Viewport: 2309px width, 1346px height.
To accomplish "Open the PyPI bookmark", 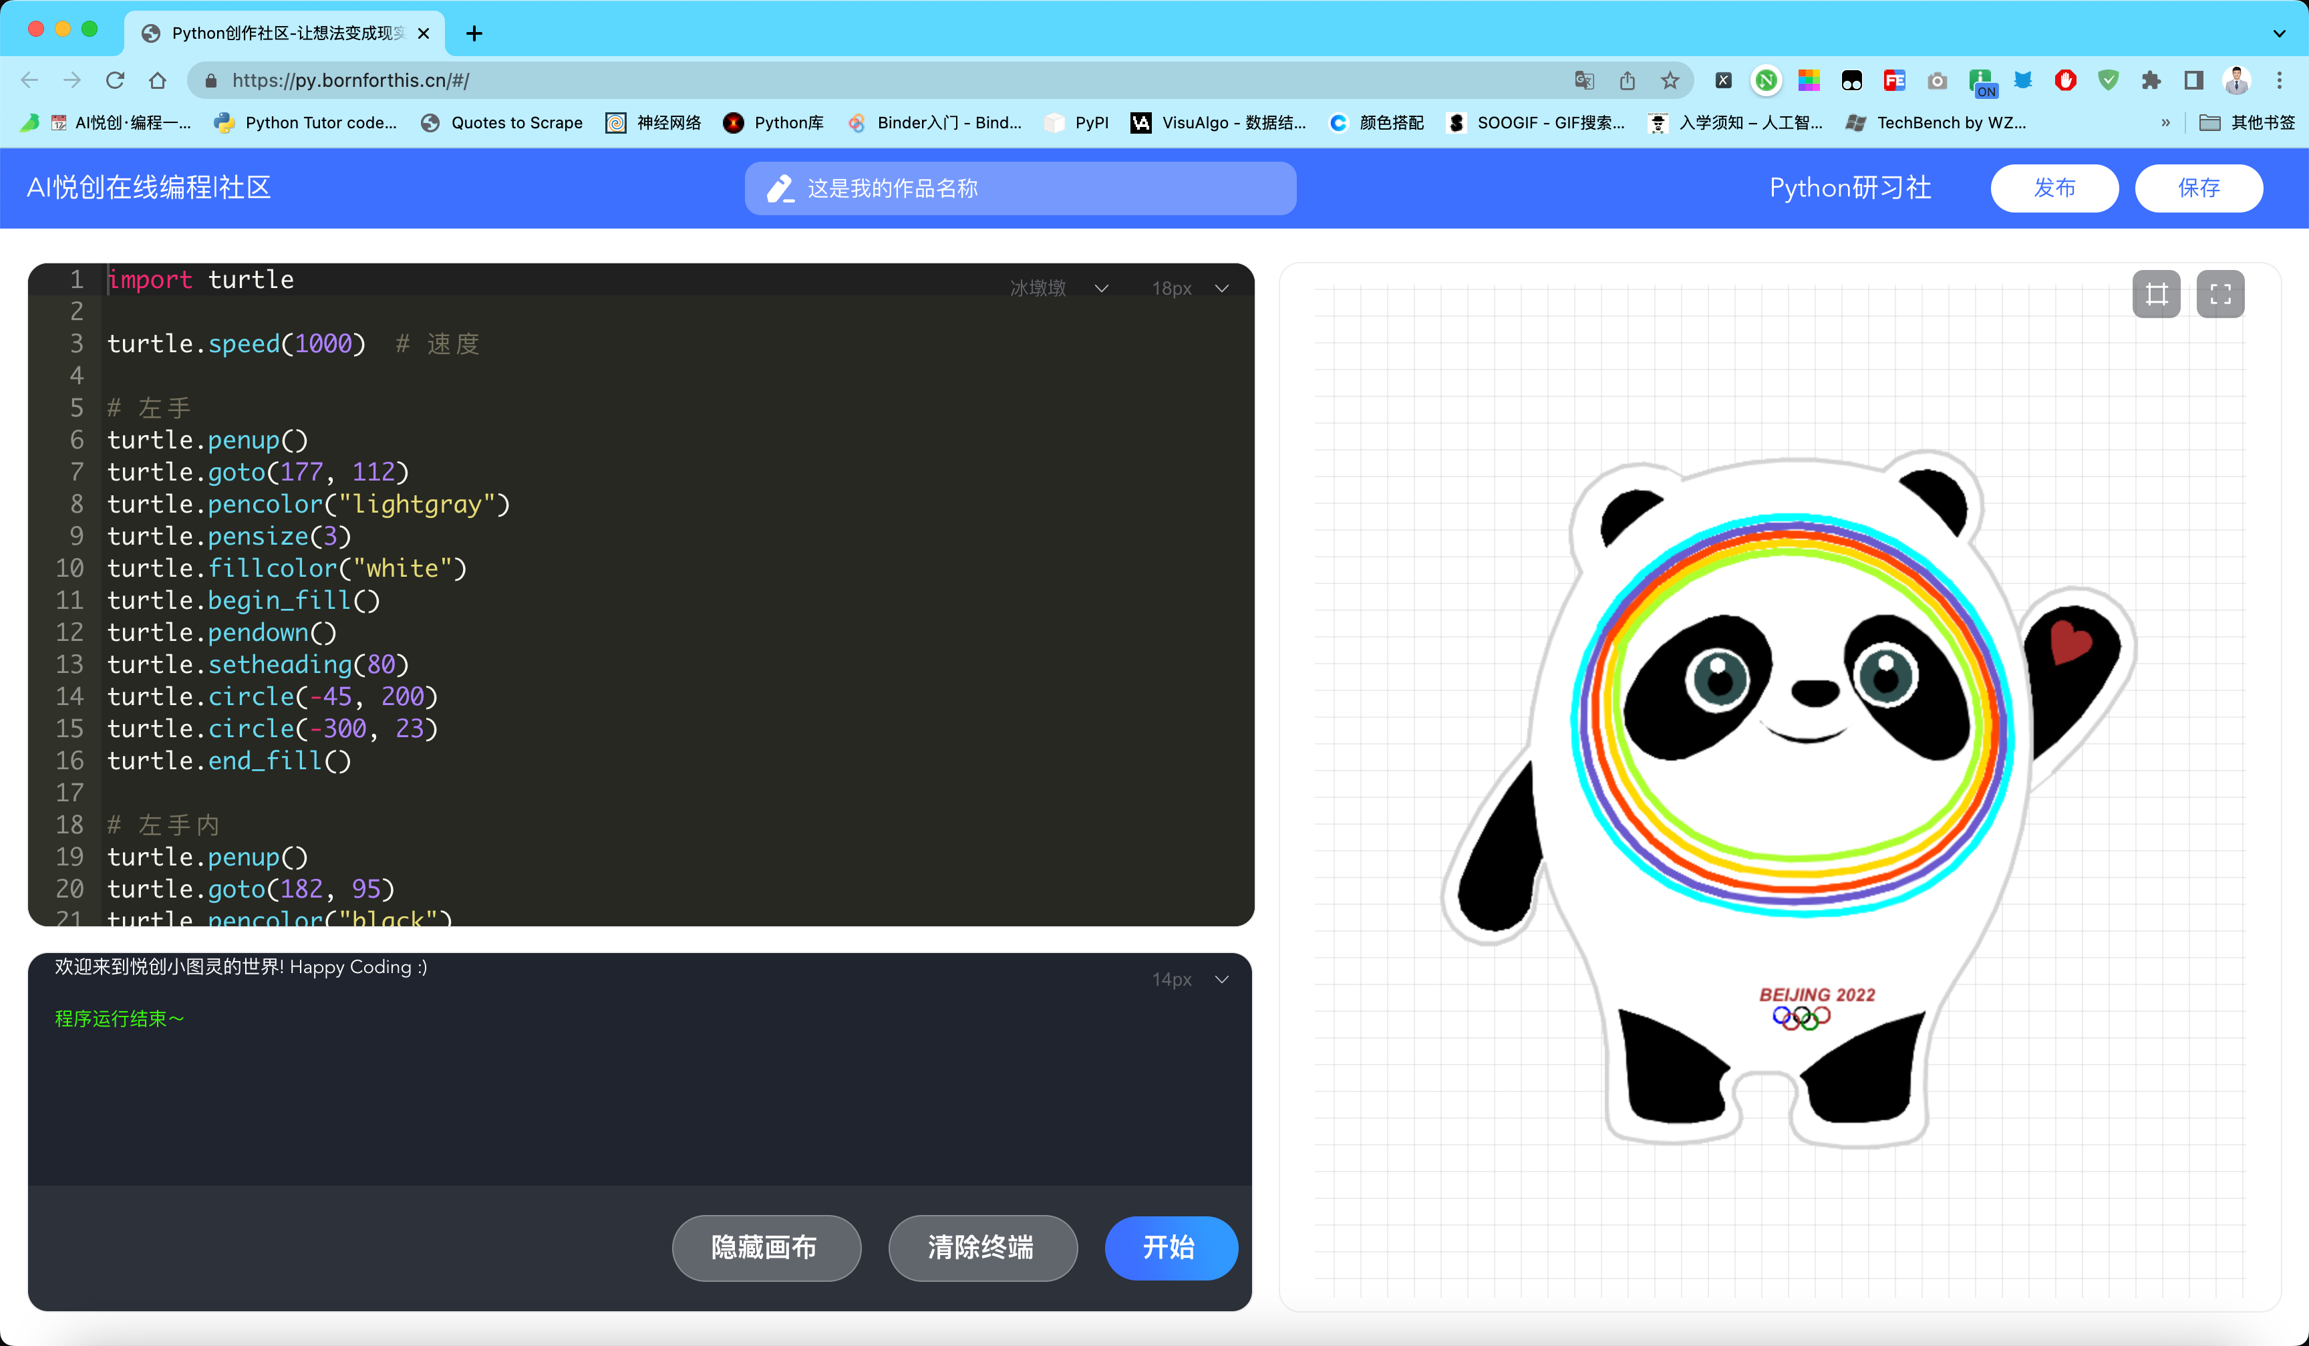I will click(1076, 123).
